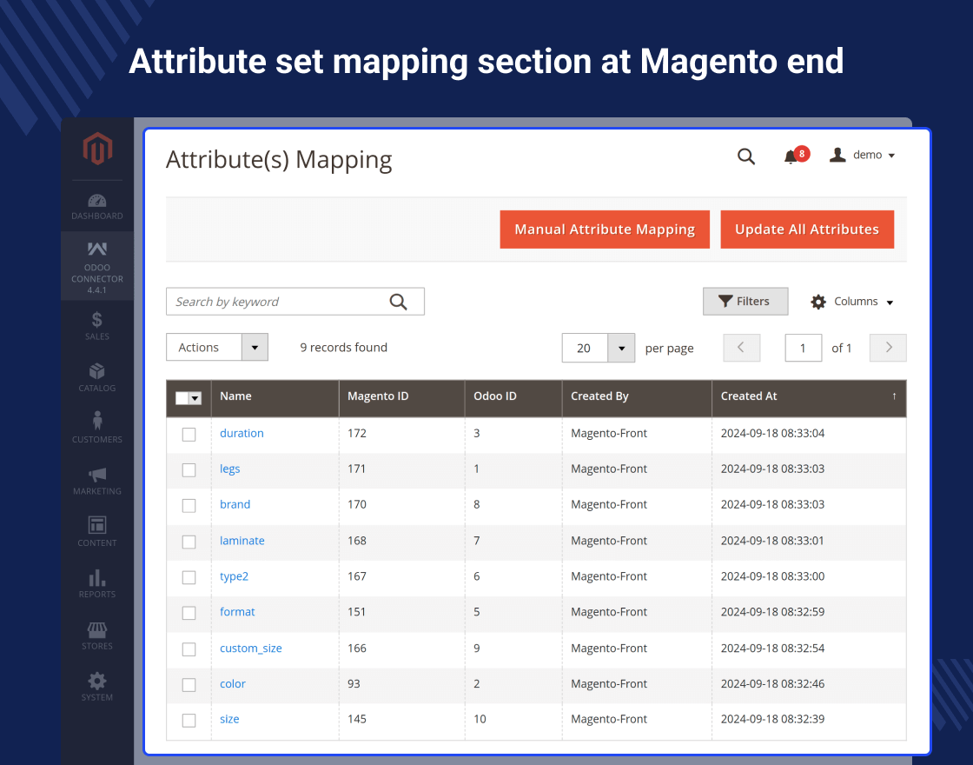Go to the previous page arrow
The height and width of the screenshot is (765, 973).
coord(742,348)
